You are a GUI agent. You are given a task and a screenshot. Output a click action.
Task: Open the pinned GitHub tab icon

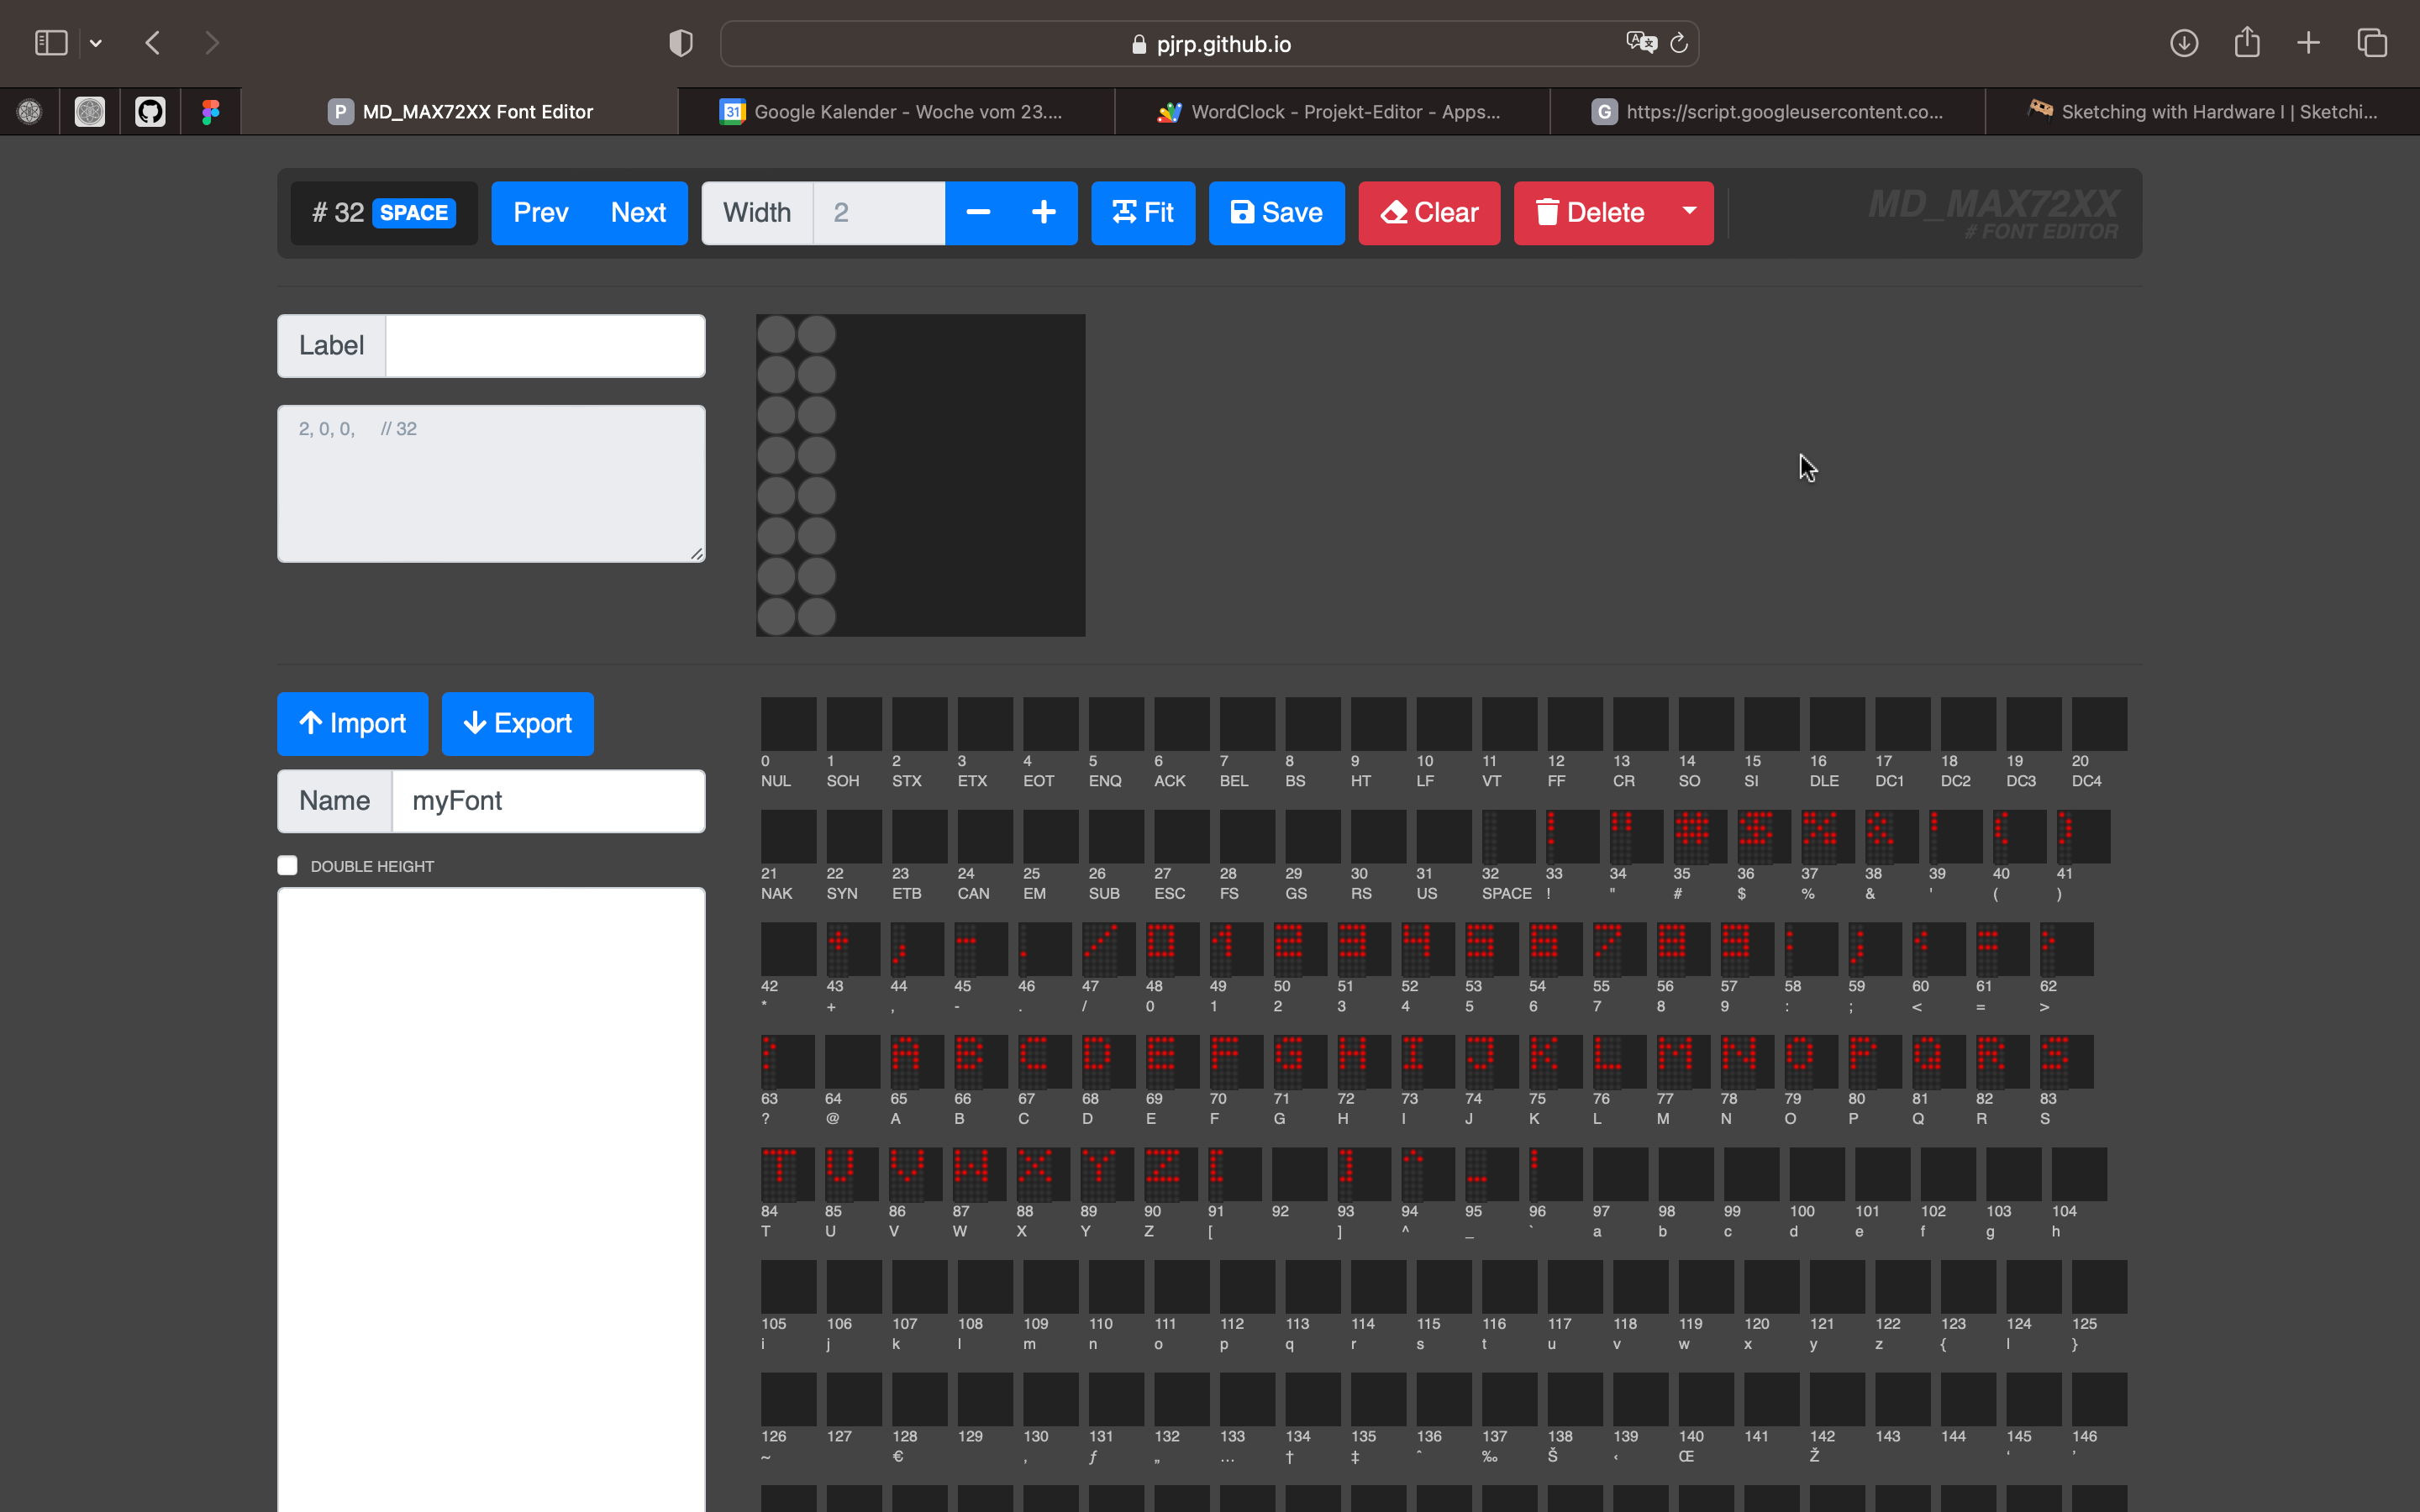point(150,112)
